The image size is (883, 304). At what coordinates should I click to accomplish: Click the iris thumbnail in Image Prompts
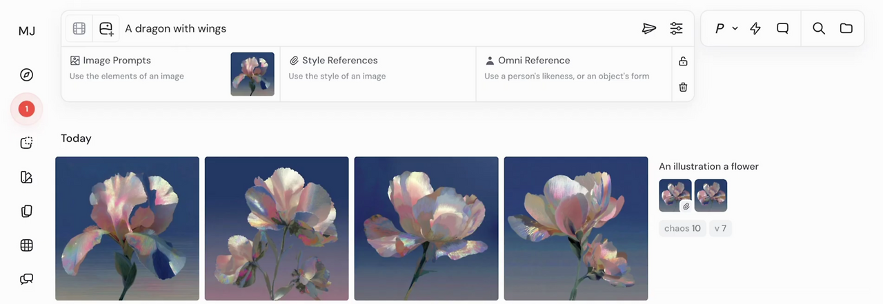(x=252, y=74)
